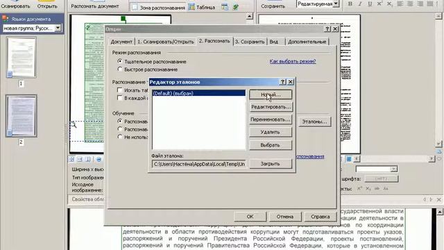The width and height of the screenshot is (444, 250).
Task: Click help question mark in Опции dialog
Action: (327, 29)
